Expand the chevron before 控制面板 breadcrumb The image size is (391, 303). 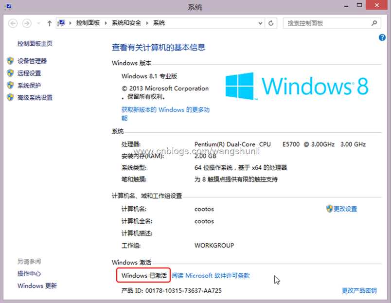coord(71,23)
